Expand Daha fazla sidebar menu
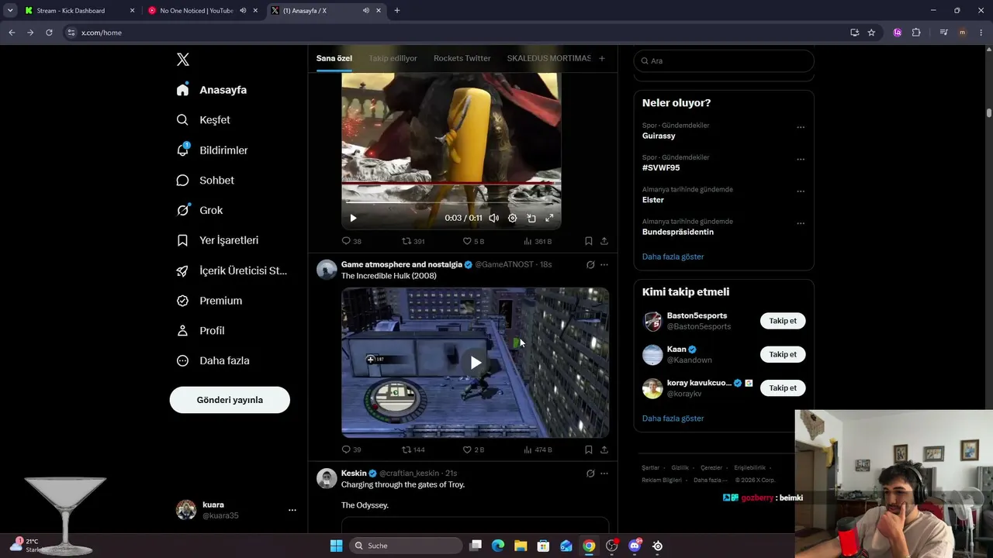The image size is (993, 558). 213,360
